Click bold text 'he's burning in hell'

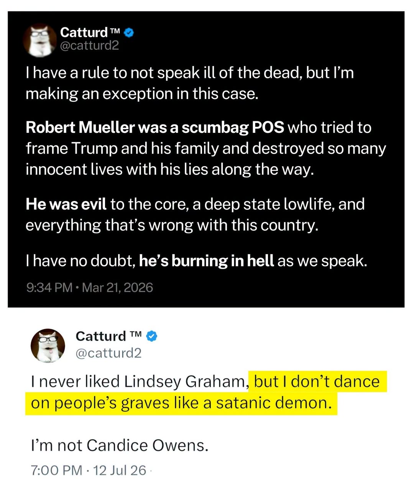206,261
